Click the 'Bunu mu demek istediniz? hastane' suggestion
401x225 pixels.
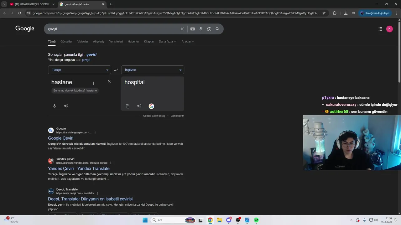[75, 90]
